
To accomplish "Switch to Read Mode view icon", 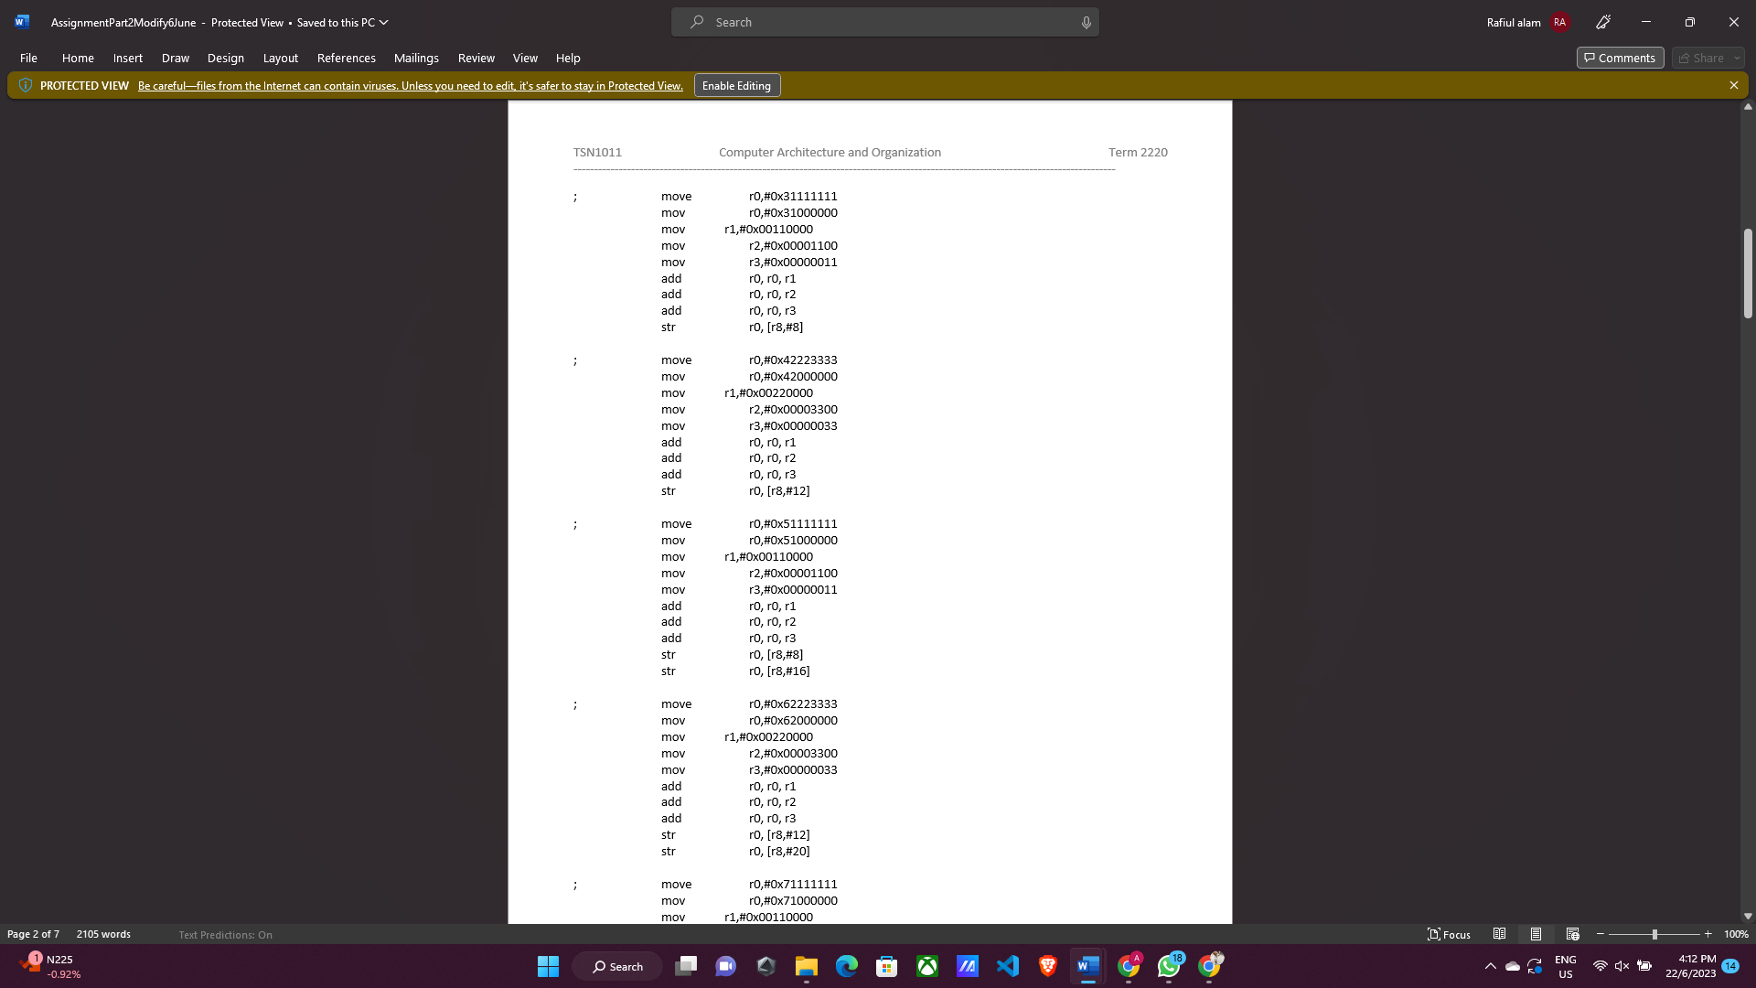I will click(1499, 934).
